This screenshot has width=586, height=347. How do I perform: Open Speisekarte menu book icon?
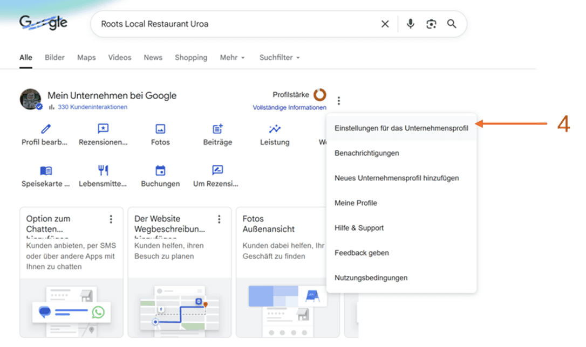[46, 170]
